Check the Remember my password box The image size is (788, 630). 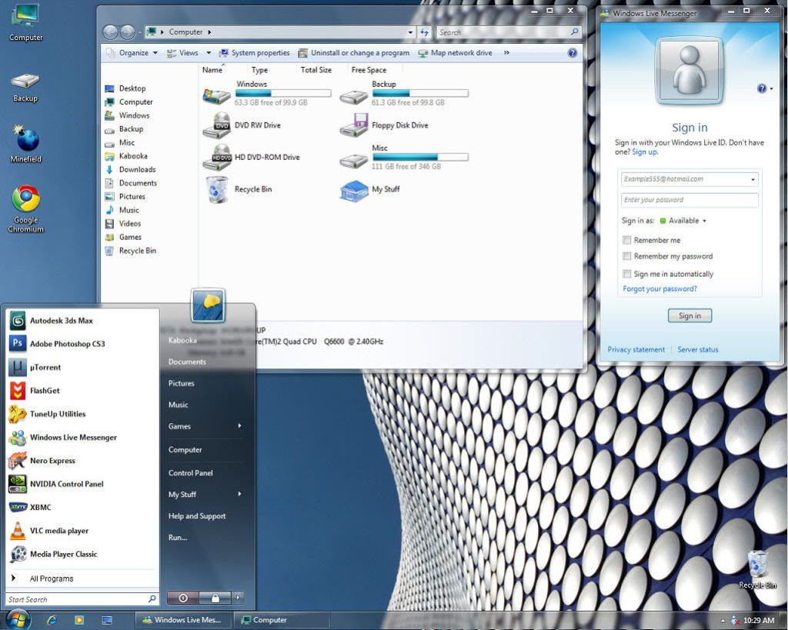(x=626, y=256)
